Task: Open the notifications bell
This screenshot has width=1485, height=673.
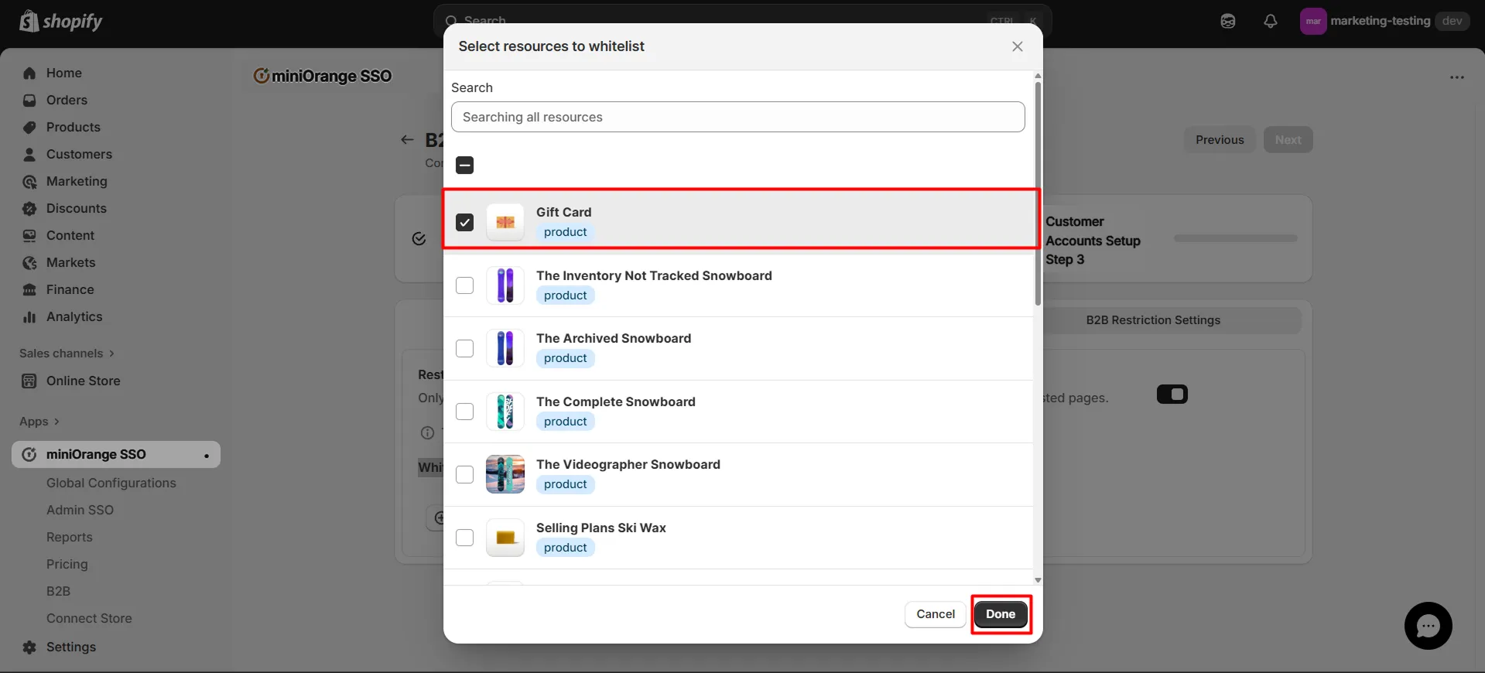Action: 1270,21
